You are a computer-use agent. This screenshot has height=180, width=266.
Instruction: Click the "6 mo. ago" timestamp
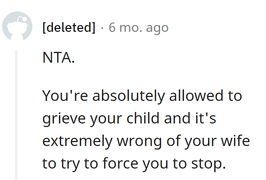click(x=138, y=28)
